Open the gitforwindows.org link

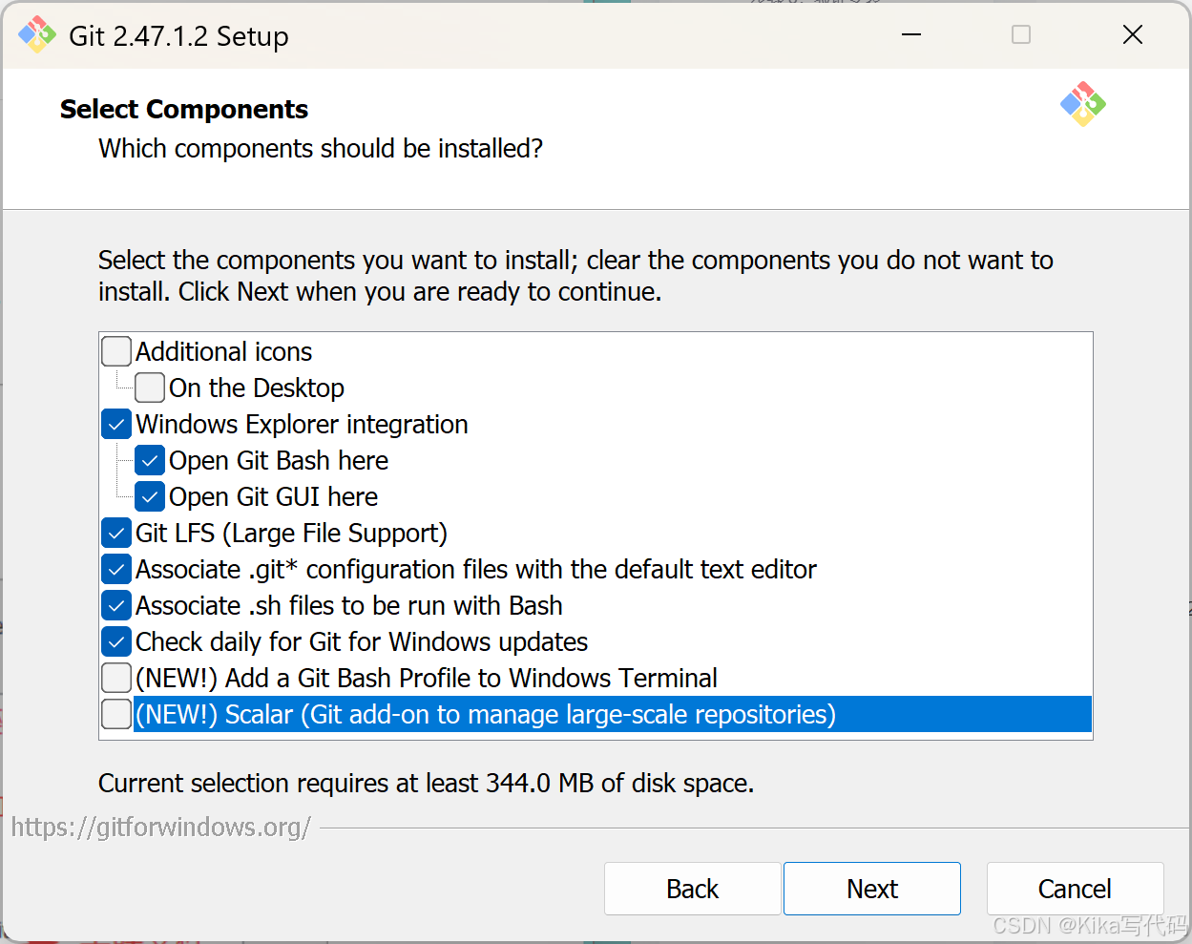pyautogui.click(x=161, y=827)
